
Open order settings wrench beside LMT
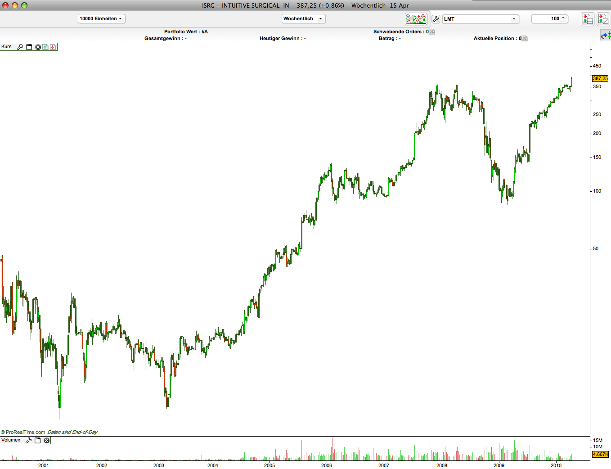point(436,19)
